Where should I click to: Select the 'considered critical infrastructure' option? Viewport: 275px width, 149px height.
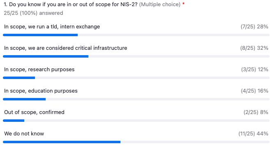[x=66, y=48]
